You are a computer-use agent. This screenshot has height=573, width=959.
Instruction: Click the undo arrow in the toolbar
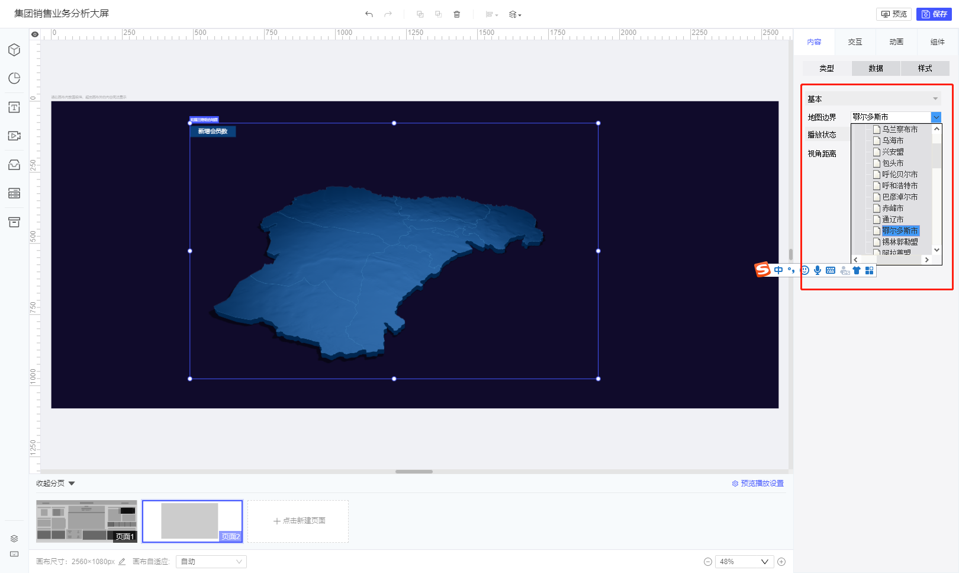click(369, 14)
